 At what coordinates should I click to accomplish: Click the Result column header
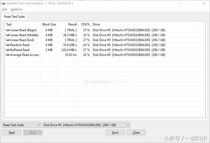tap(68, 24)
